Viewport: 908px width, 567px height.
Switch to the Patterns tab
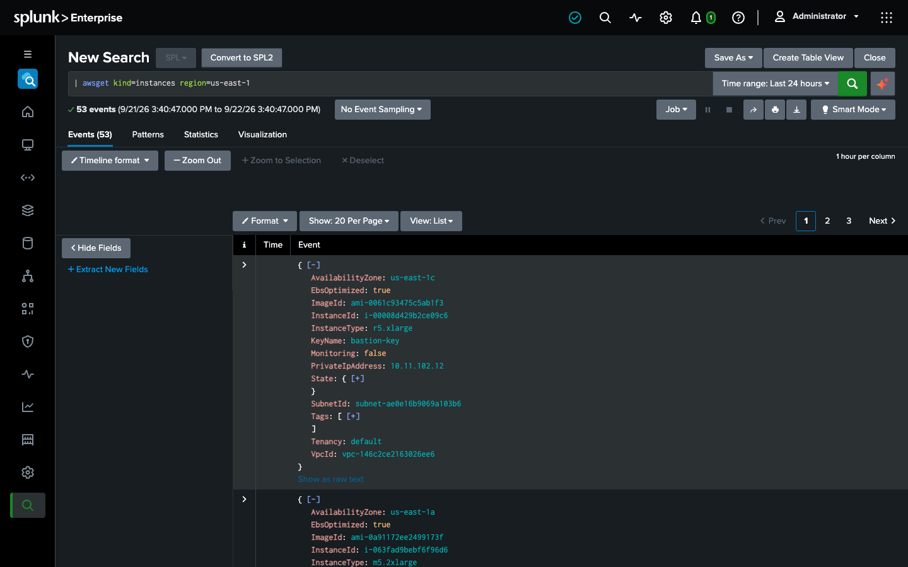coord(148,135)
